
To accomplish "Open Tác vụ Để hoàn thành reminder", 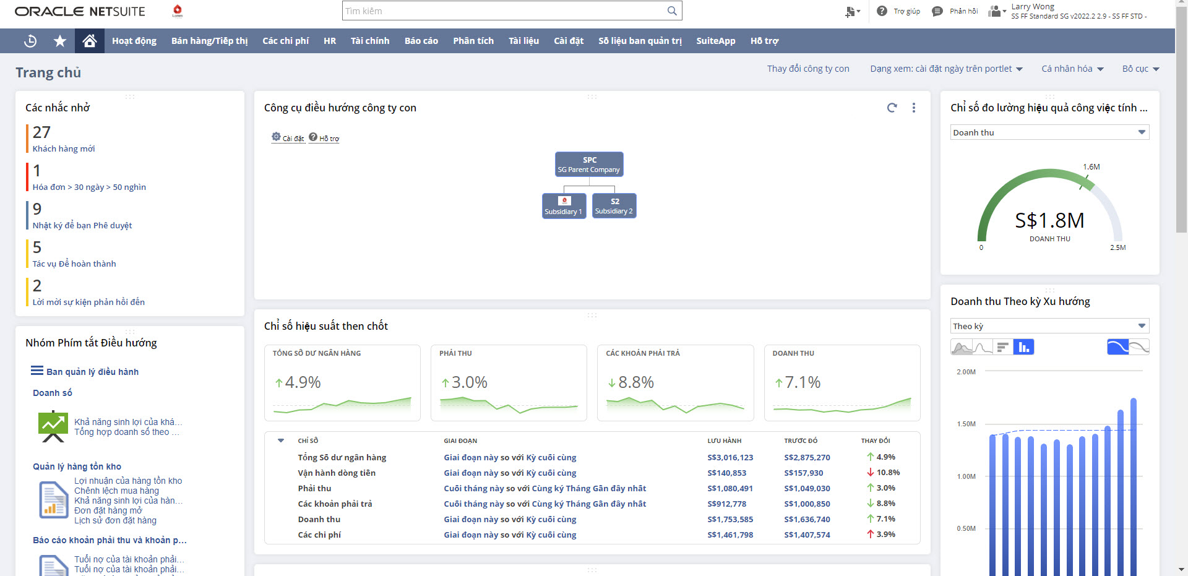I will point(74,264).
